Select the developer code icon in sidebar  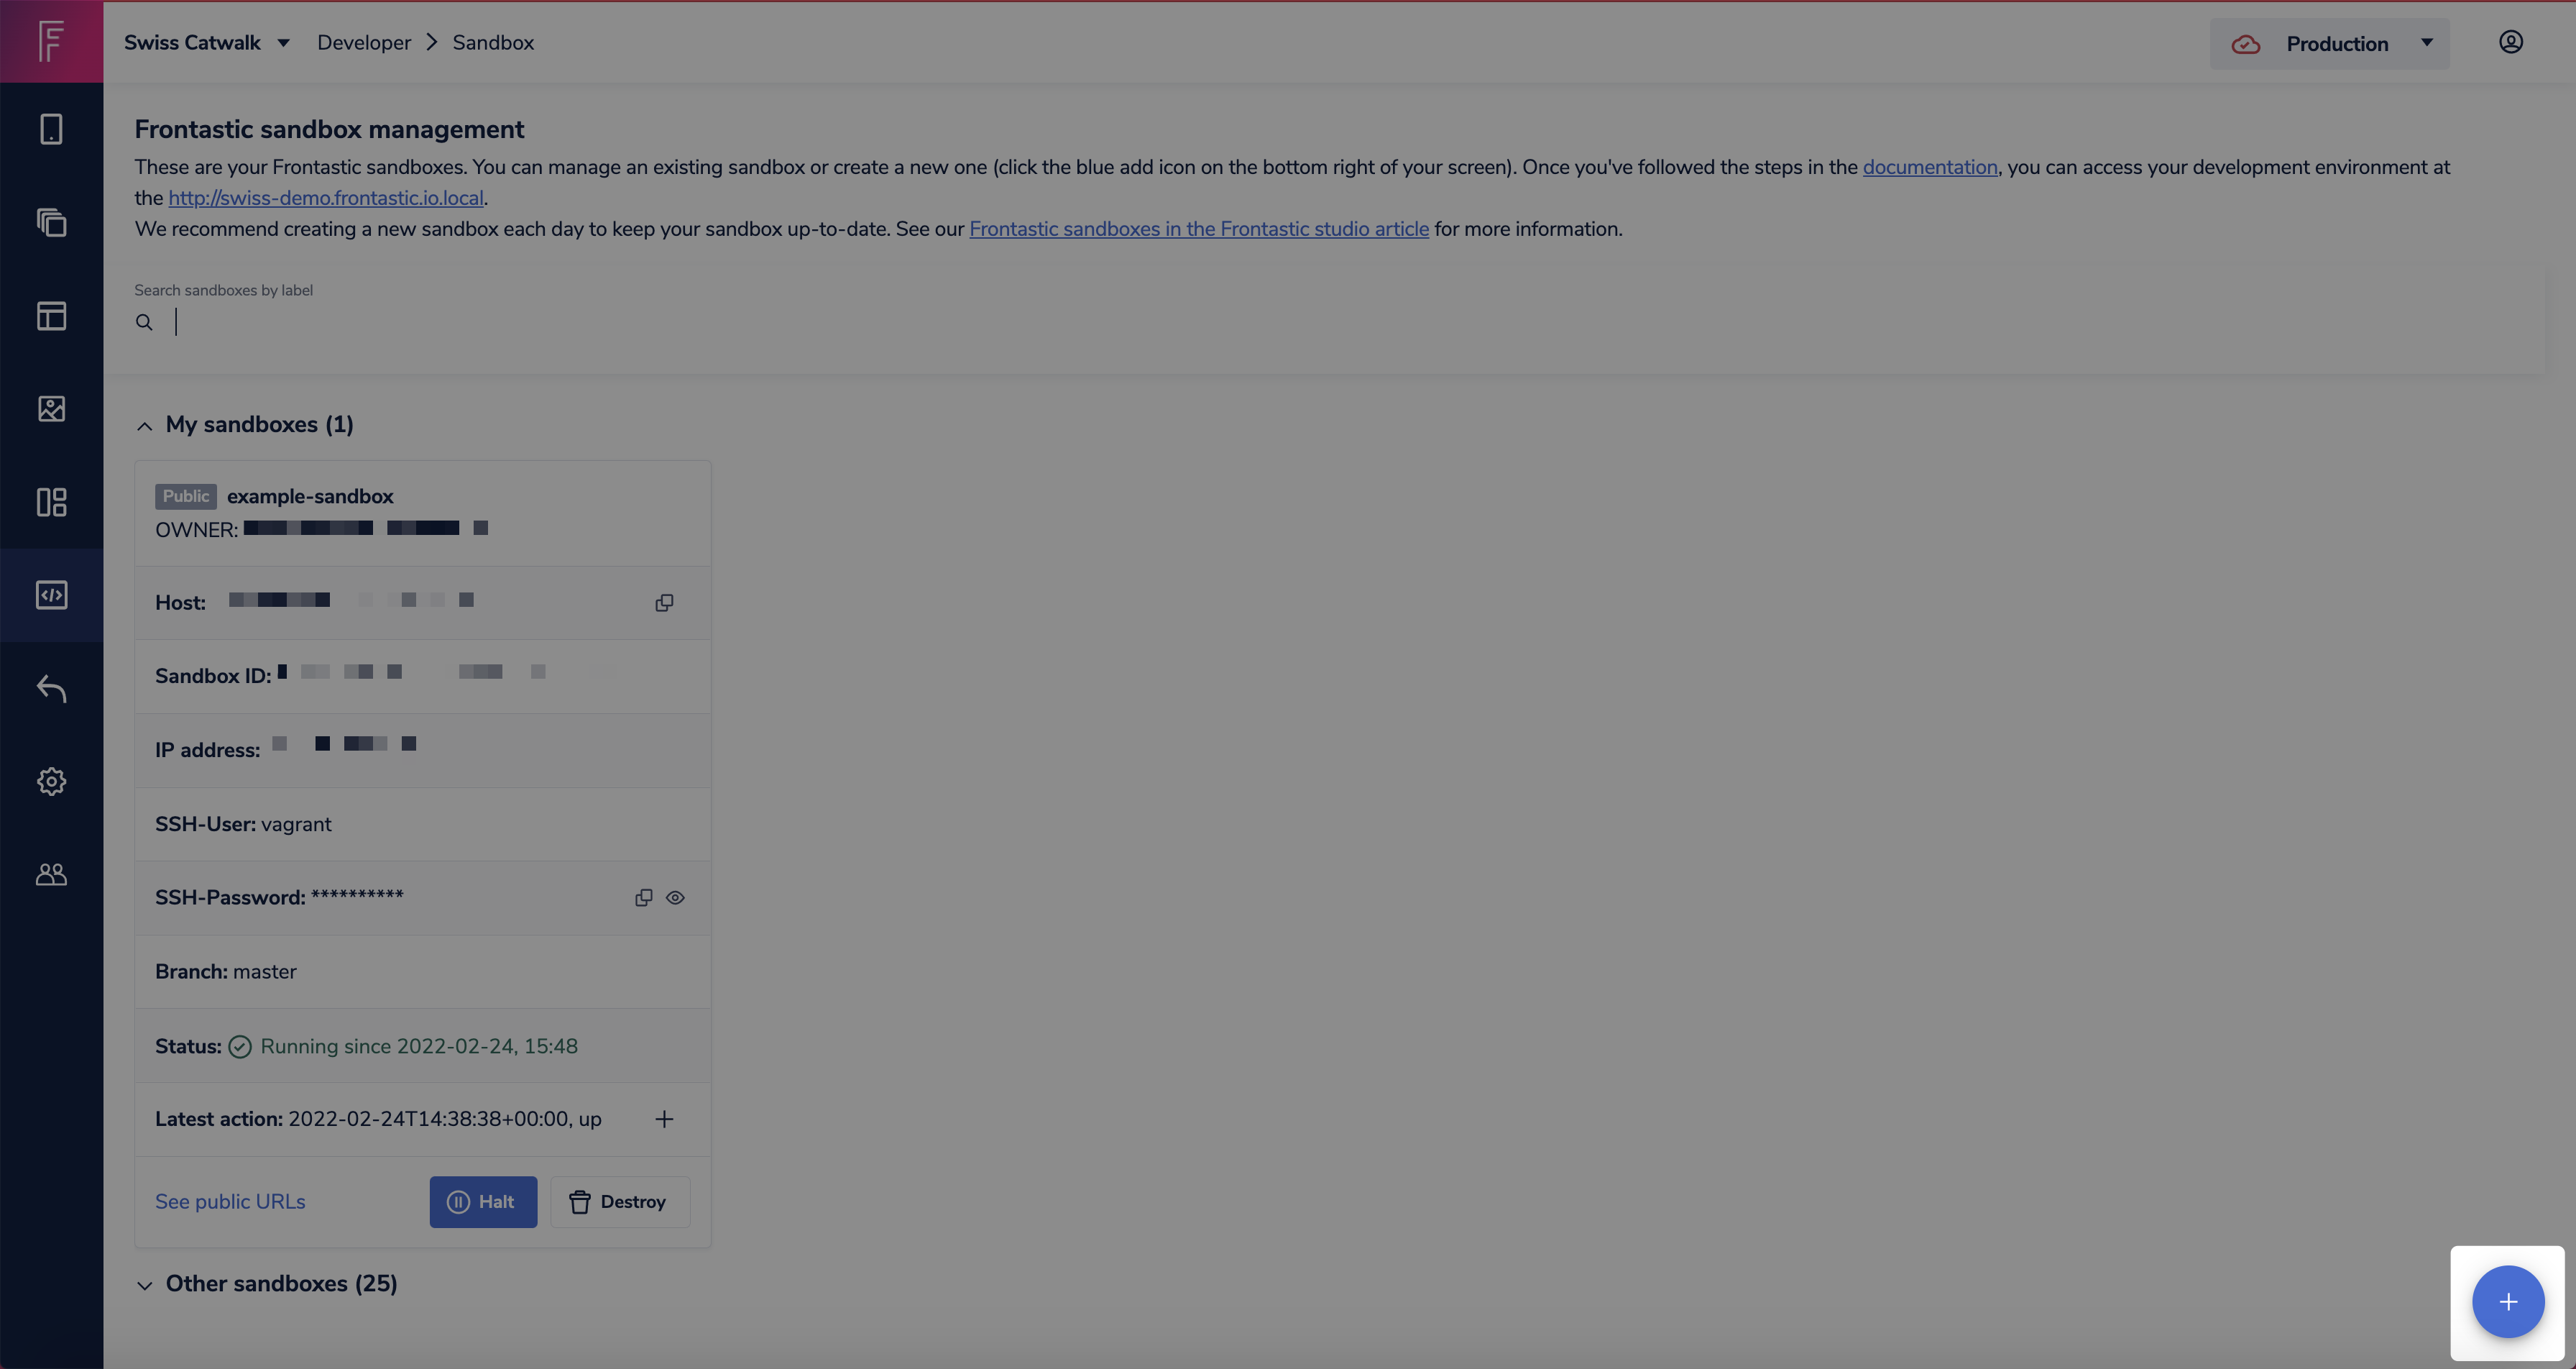51,595
